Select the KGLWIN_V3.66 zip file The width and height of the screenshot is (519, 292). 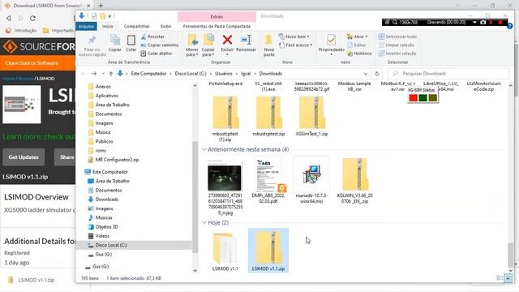(x=355, y=181)
